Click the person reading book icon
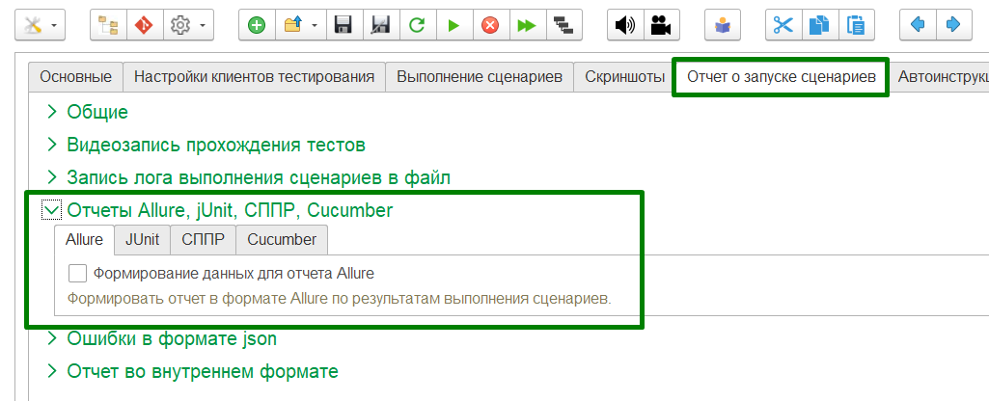989x401 pixels. coord(722,25)
